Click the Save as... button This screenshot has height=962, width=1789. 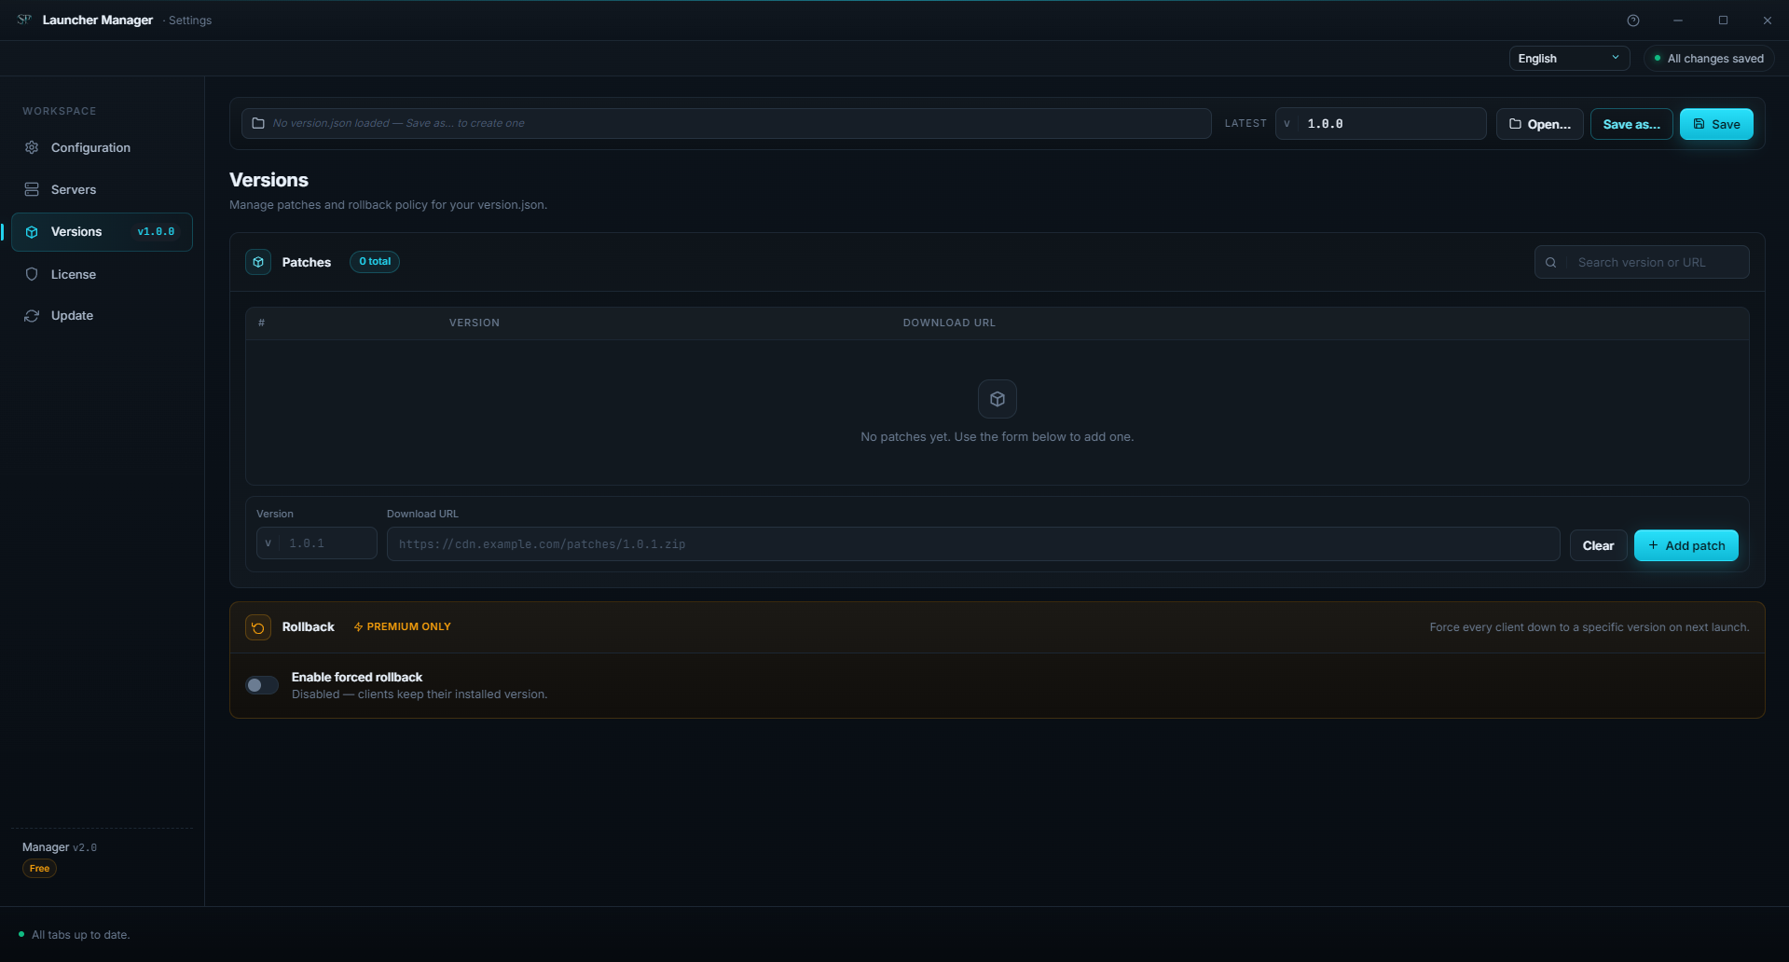click(x=1631, y=124)
